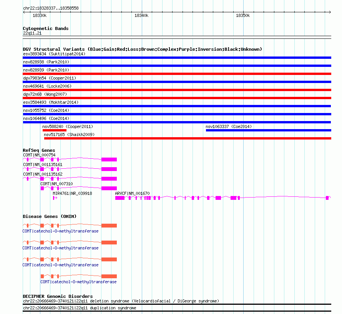Select the nsv1064496 (Coe2014) variant label
342x314 pixels.
tap(46, 118)
